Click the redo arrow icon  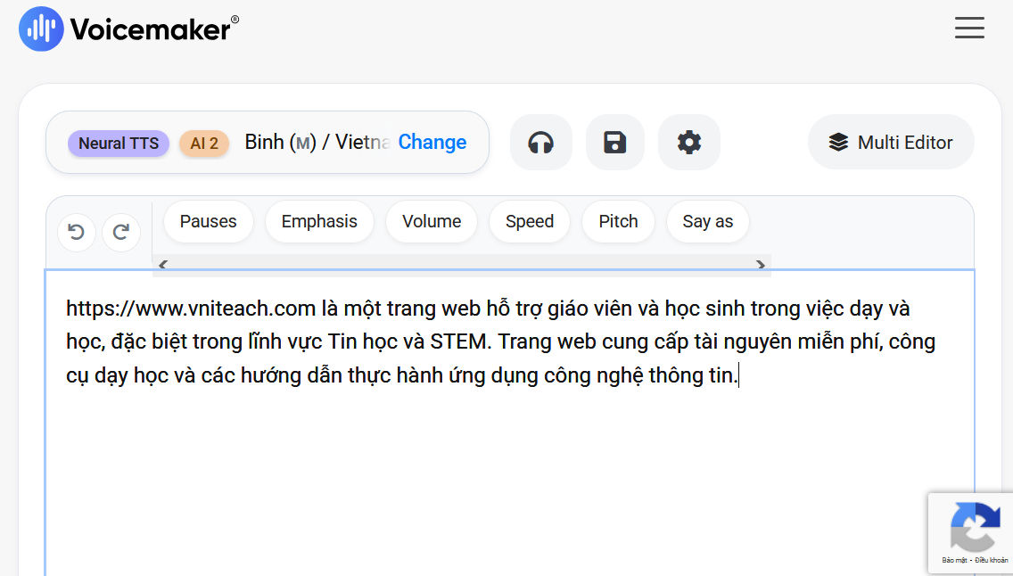120,232
